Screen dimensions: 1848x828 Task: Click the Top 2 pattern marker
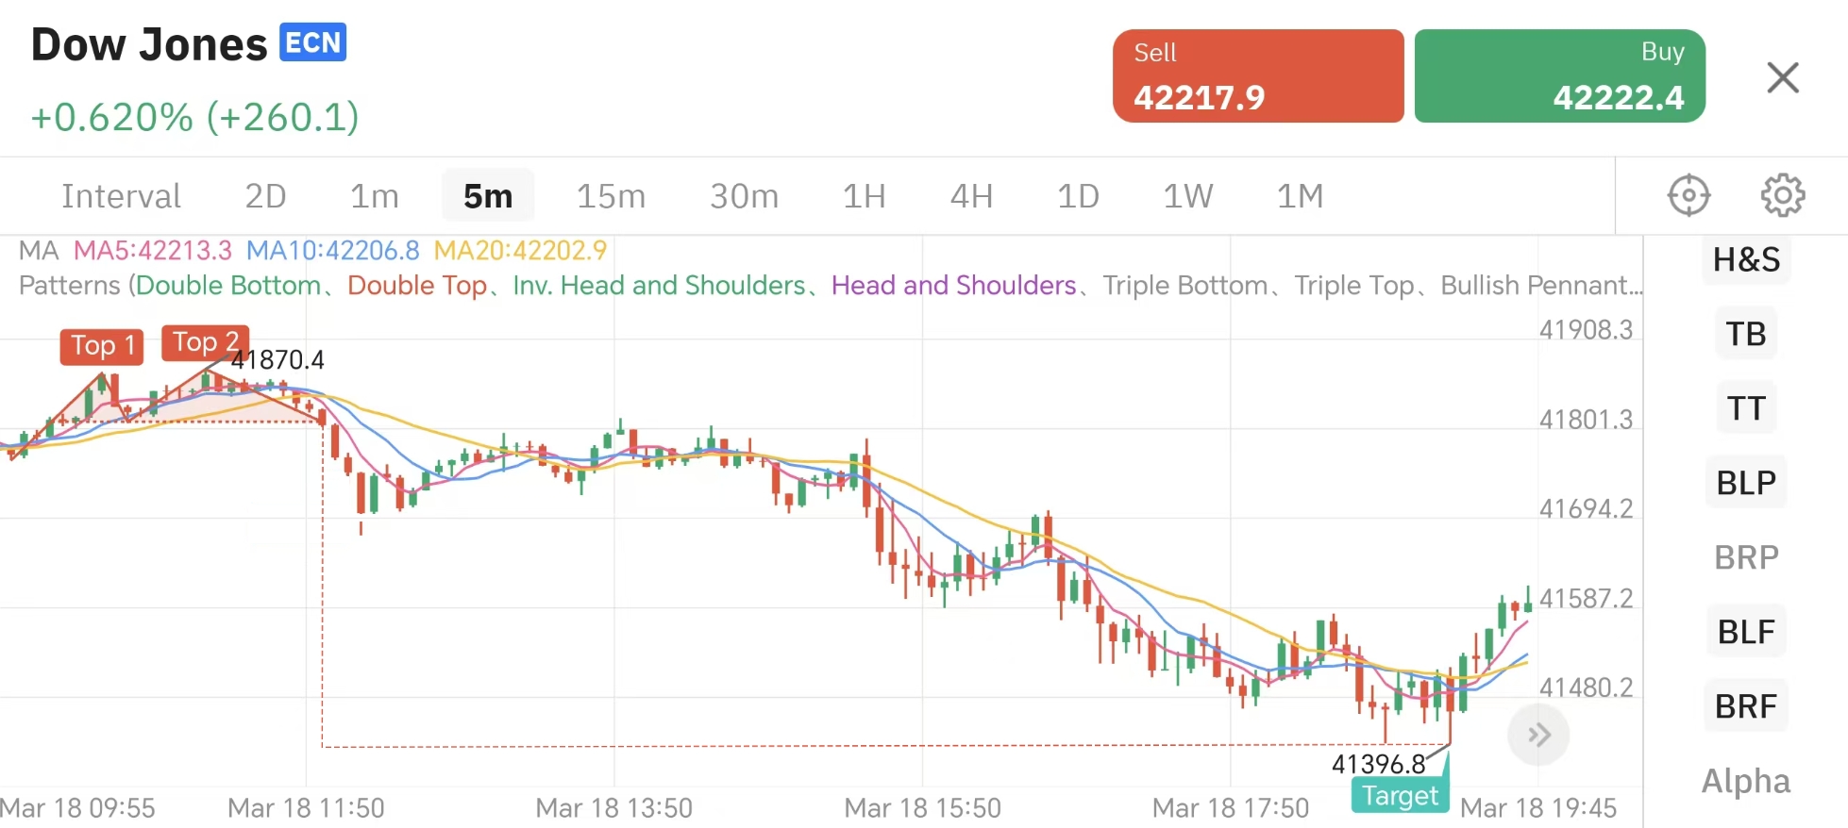tap(206, 342)
